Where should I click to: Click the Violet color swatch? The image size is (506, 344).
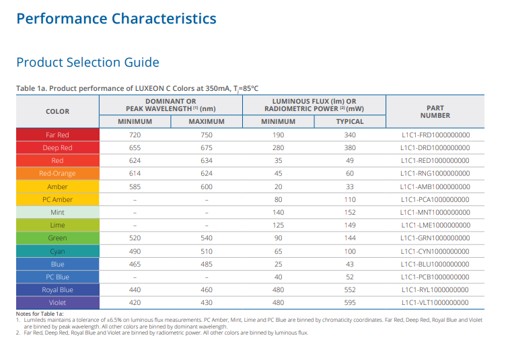click(57, 303)
